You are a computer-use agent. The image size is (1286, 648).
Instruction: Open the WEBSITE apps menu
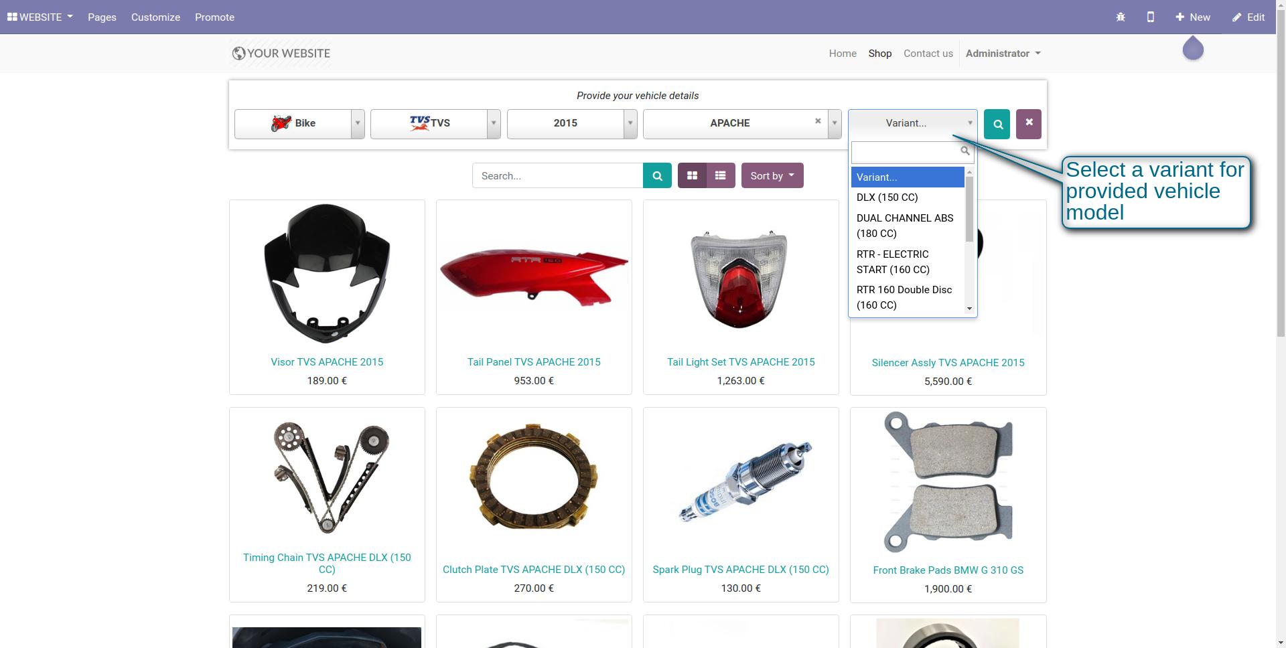40,17
